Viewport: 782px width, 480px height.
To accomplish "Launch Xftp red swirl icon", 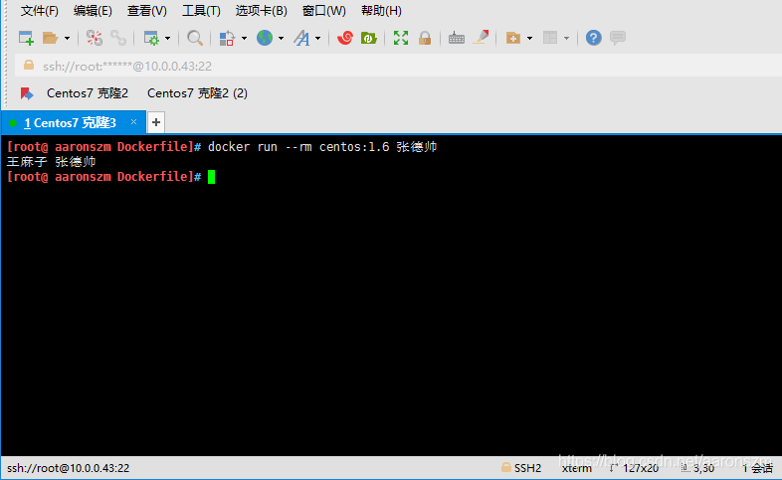I will [x=344, y=38].
